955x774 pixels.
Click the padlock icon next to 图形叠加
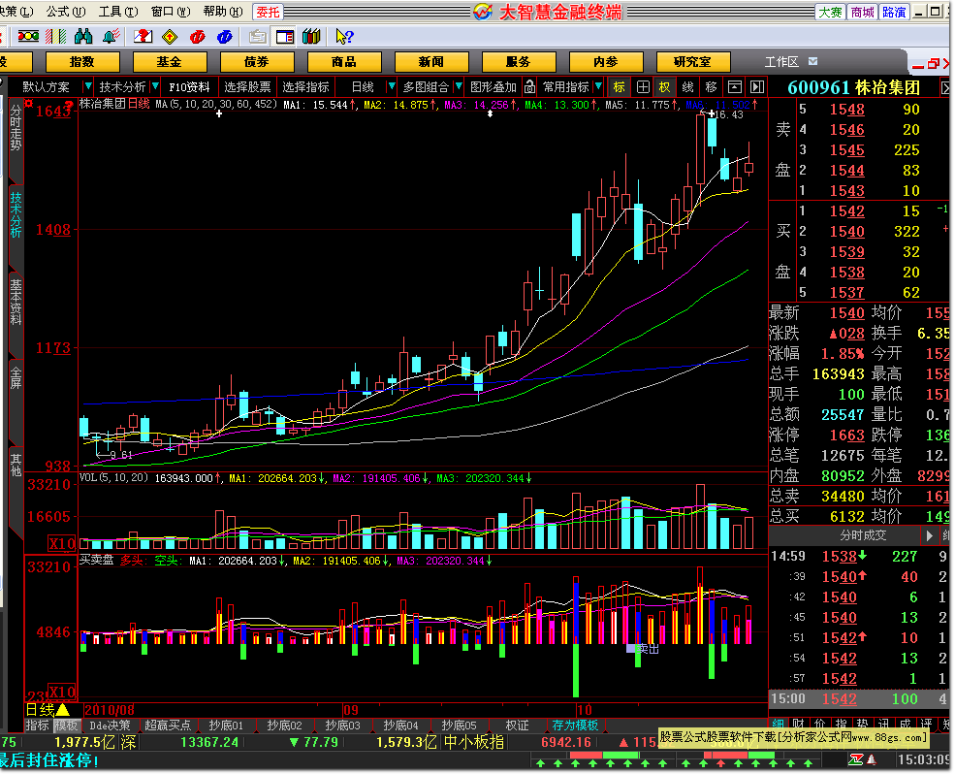point(530,87)
